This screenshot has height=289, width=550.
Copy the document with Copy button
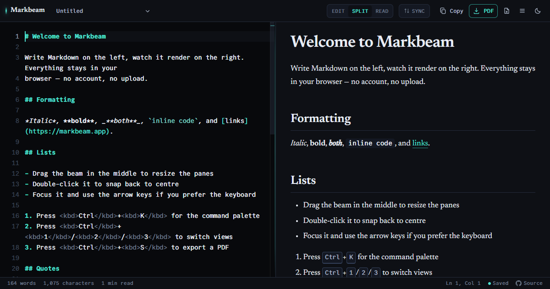(x=451, y=11)
